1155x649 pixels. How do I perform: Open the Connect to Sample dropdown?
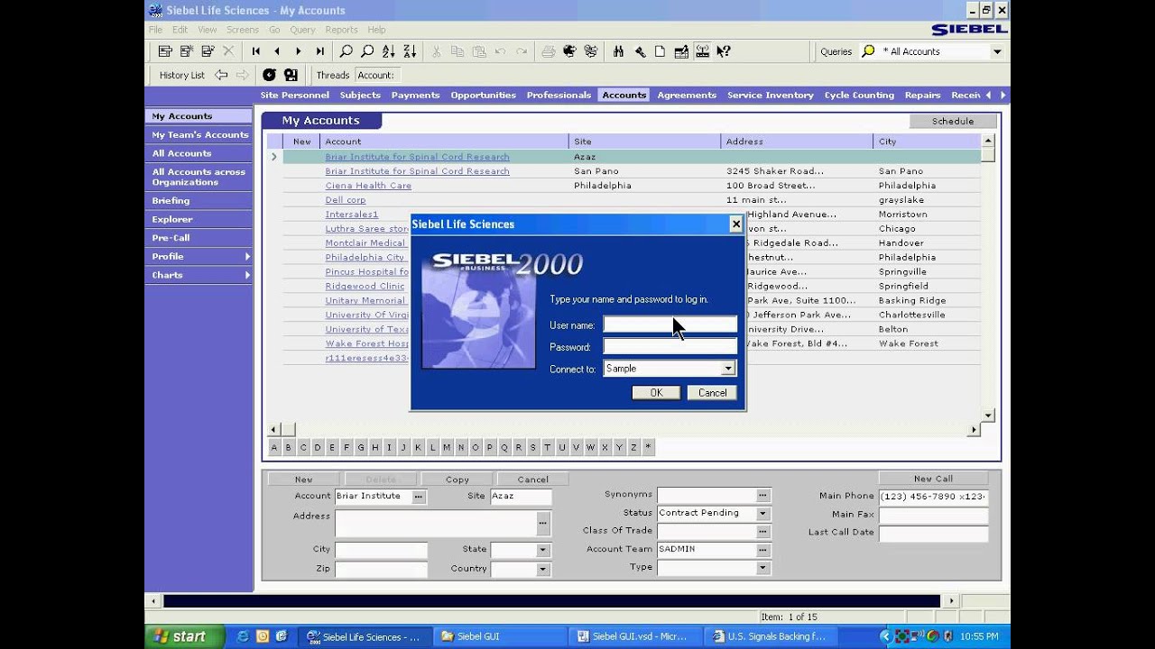coord(728,369)
